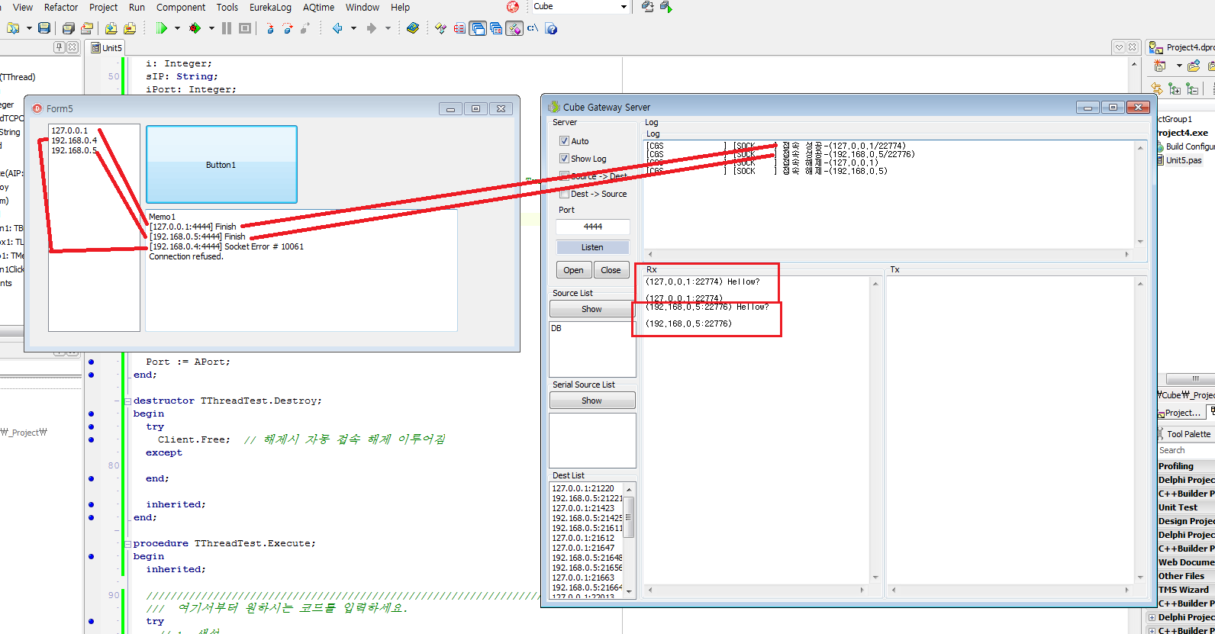Uncheck the Show Log checkbox
The width and height of the screenshot is (1215, 634).
(564, 159)
